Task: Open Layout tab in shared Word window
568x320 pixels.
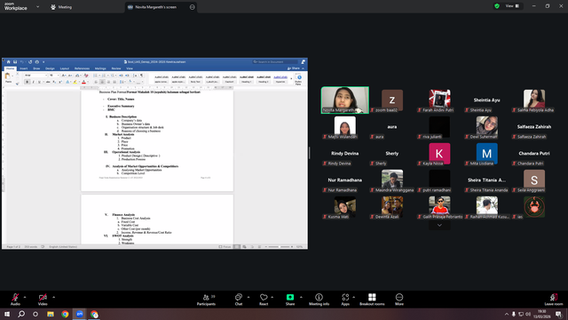Action: point(65,68)
